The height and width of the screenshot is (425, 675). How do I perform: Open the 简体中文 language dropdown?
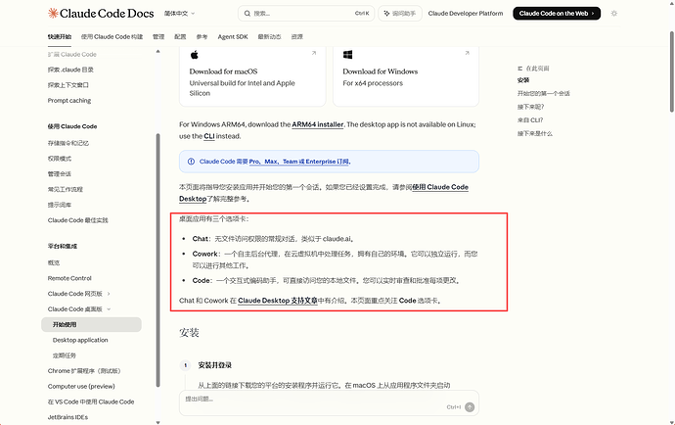[179, 14]
